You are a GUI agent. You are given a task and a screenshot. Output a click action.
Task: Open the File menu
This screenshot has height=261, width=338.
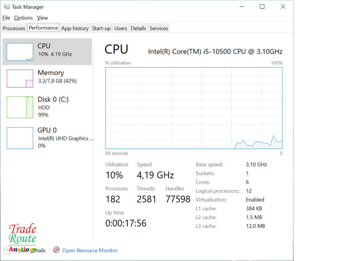(6, 18)
